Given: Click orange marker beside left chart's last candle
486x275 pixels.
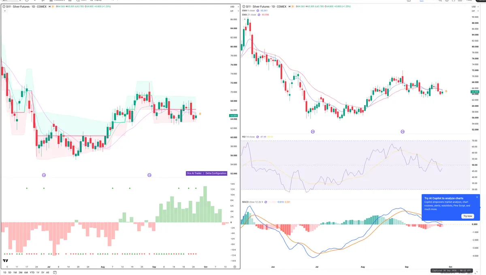Looking at the screenshot, I should pos(200,114).
